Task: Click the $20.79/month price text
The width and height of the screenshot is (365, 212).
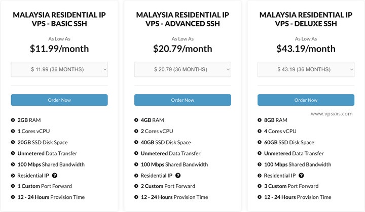Action: (x=182, y=49)
